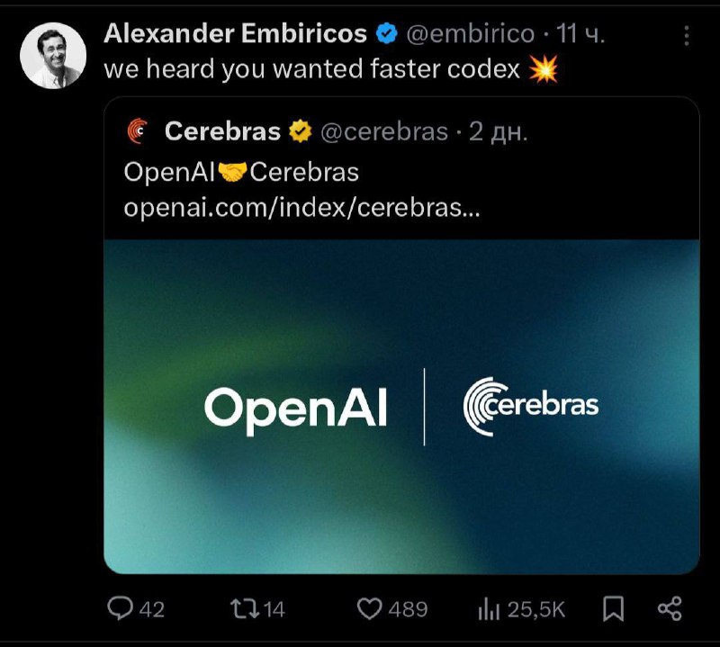Image resolution: width=720 pixels, height=647 pixels.
Task: View analytics via bar chart icon
Action: pos(489,609)
